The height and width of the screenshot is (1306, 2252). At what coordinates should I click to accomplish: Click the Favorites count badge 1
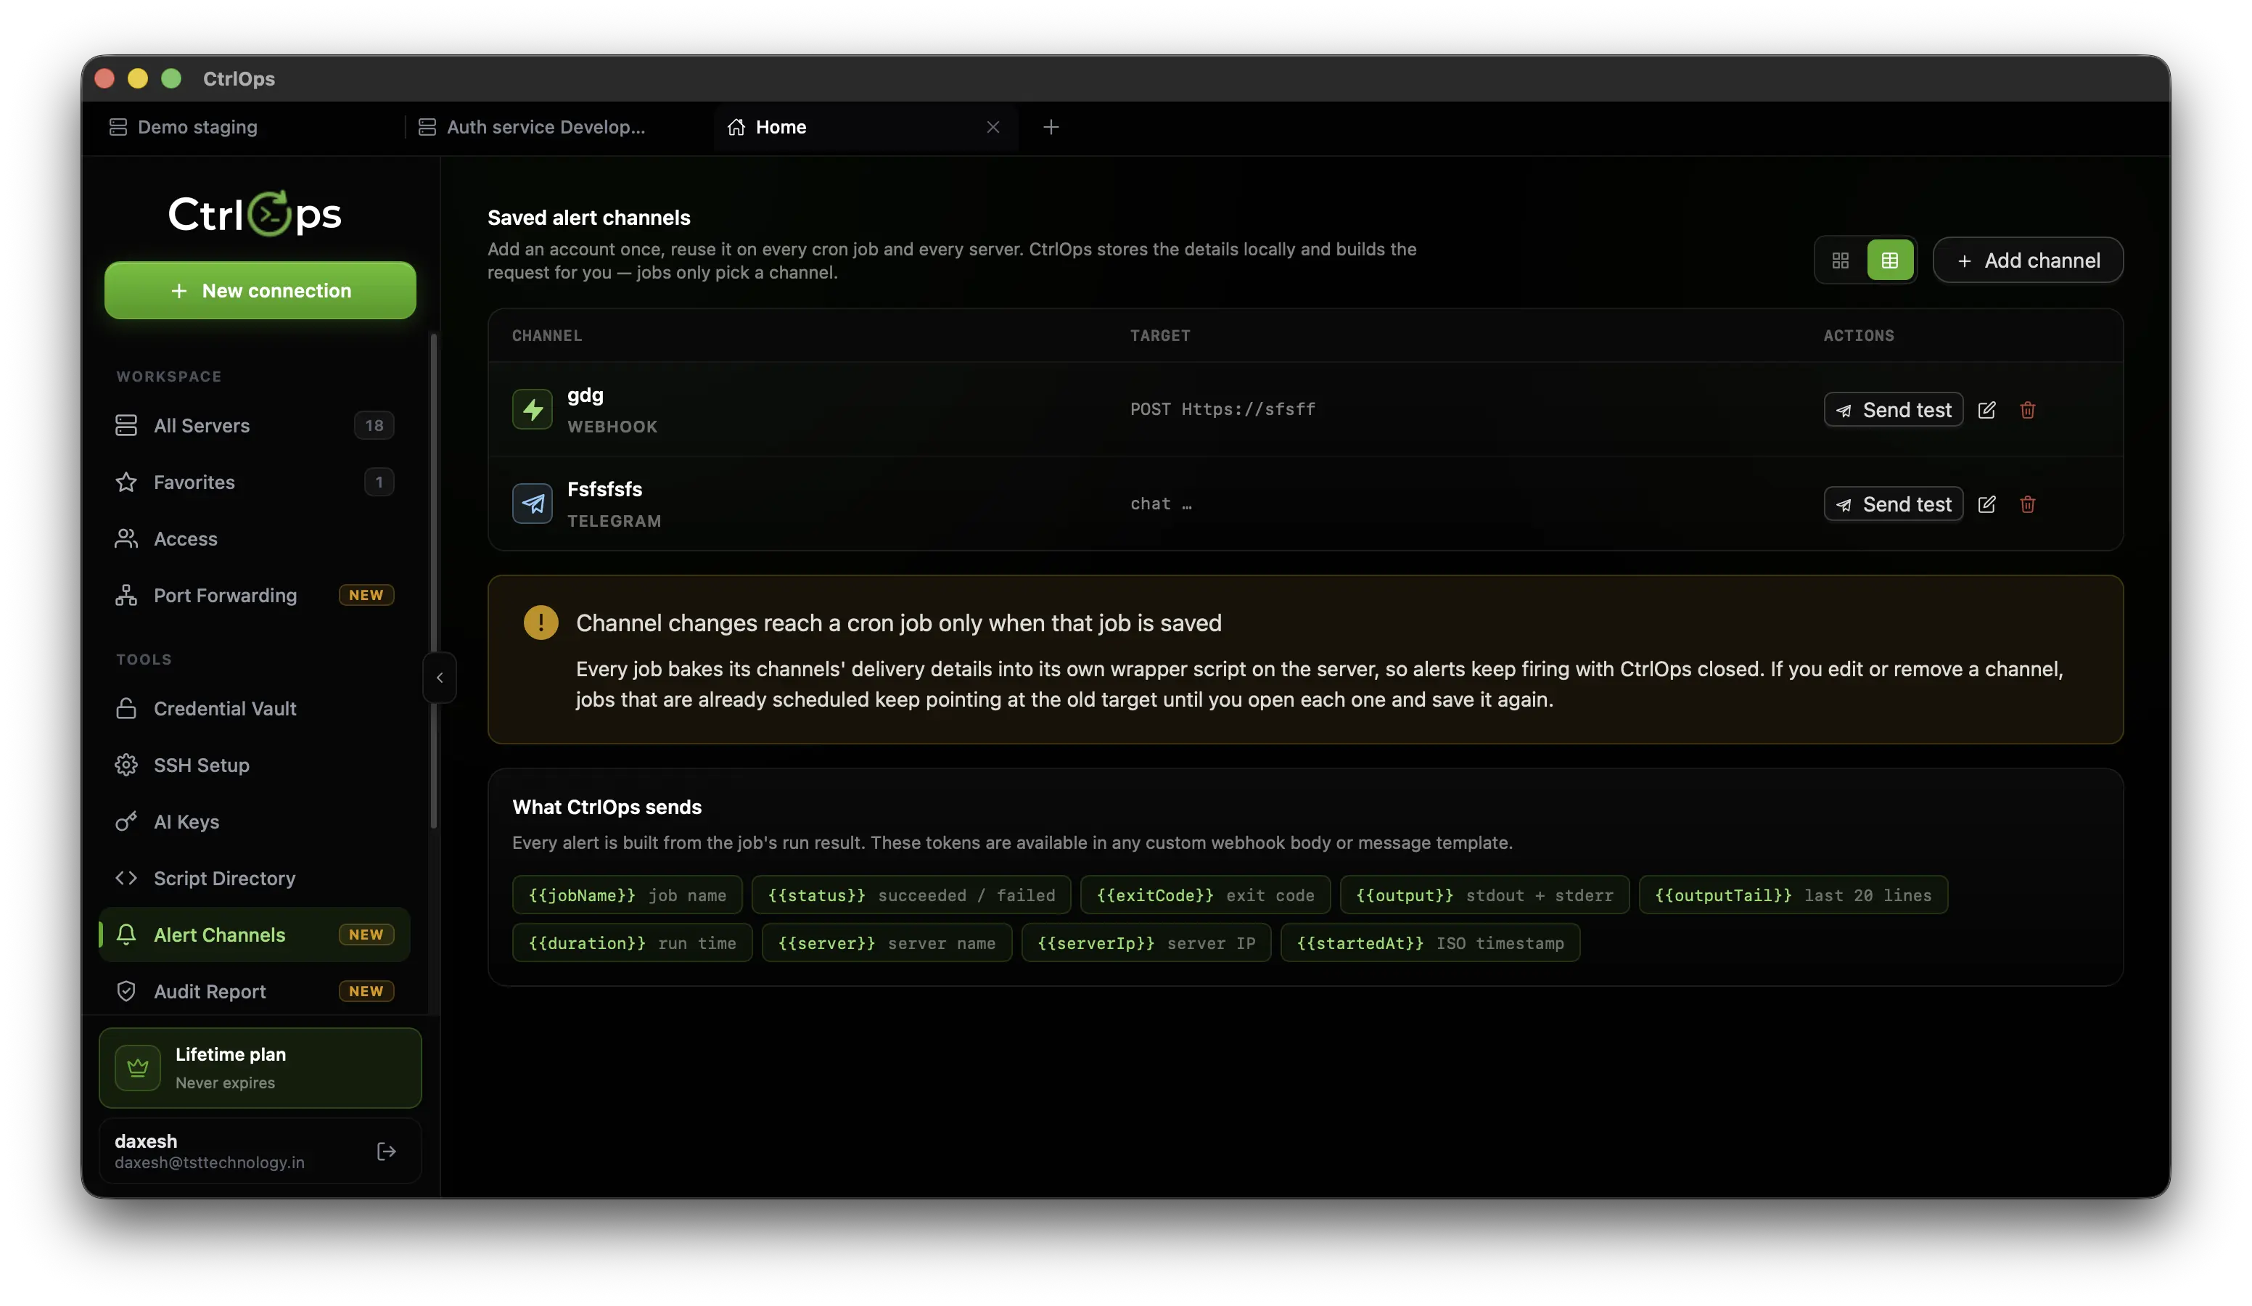379,482
